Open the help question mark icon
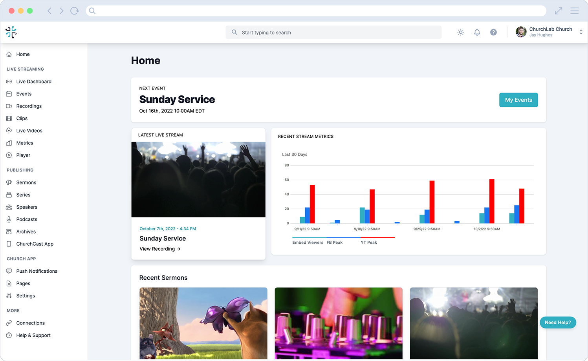The width and height of the screenshot is (588, 361). pyautogui.click(x=493, y=32)
